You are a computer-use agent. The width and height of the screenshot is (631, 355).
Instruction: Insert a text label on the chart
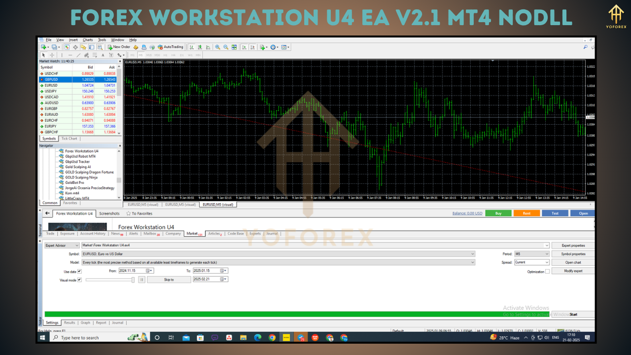coord(111,55)
